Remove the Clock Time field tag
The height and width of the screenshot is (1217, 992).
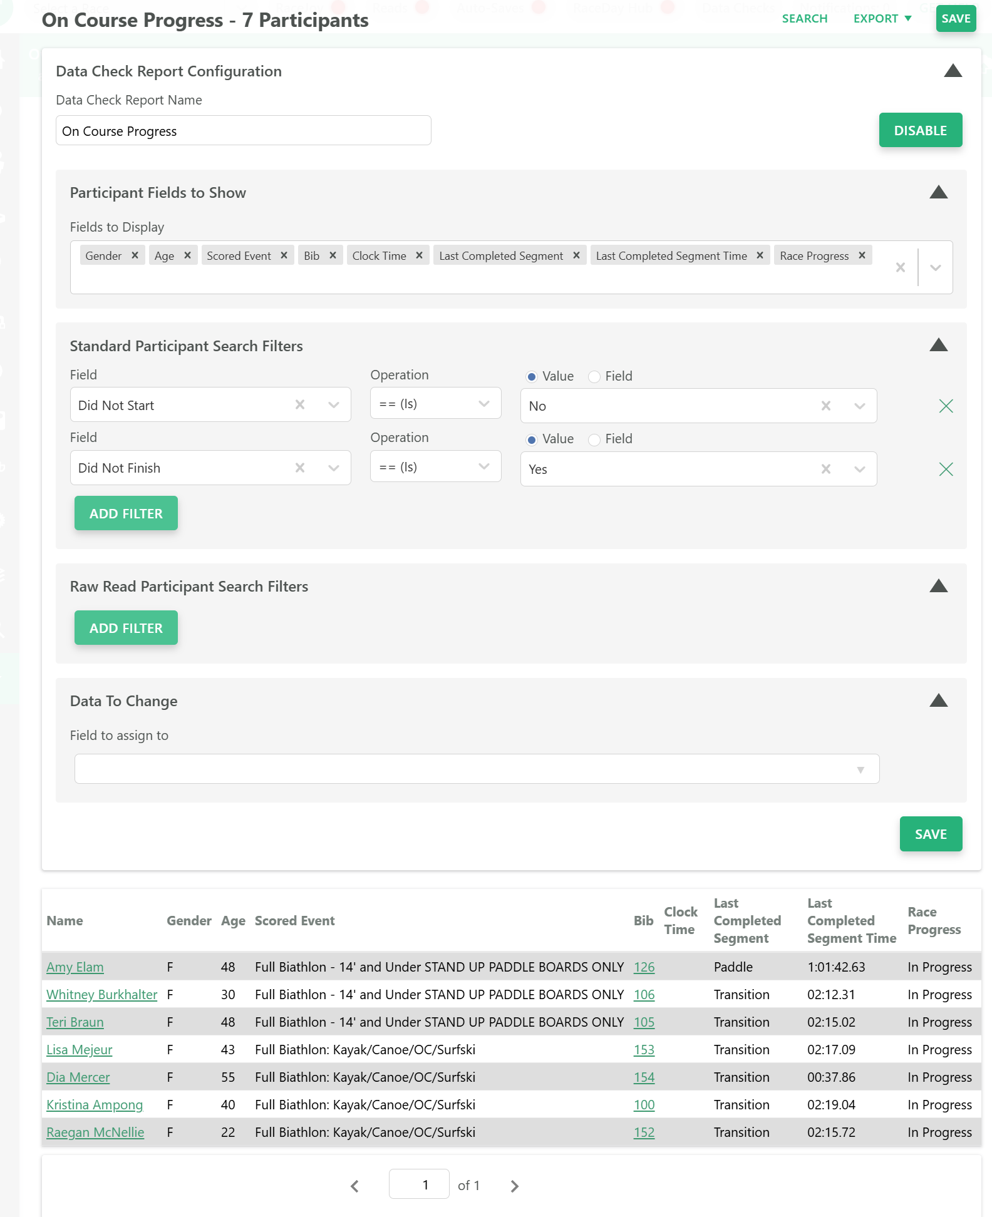pyautogui.click(x=419, y=255)
